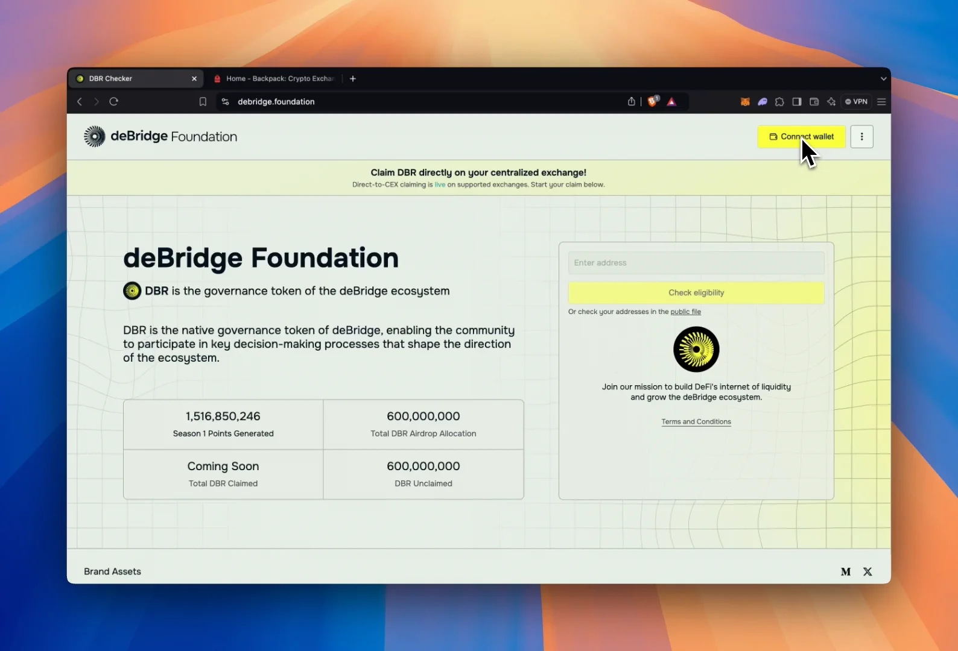Click the share icon in the address bar

coord(631,101)
